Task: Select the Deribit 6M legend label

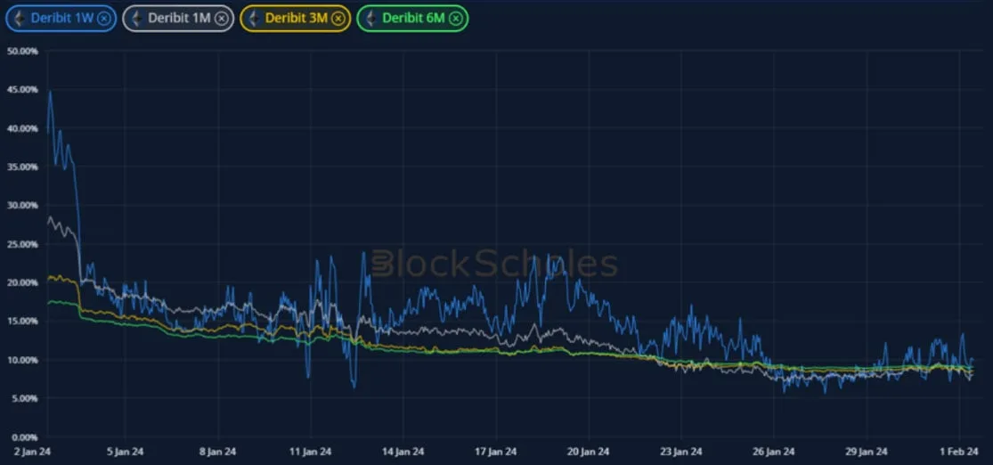Action: 413,19
